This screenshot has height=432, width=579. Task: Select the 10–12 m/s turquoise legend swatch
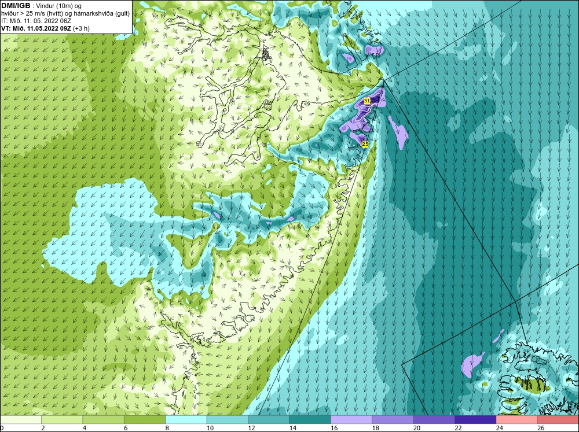point(228,419)
